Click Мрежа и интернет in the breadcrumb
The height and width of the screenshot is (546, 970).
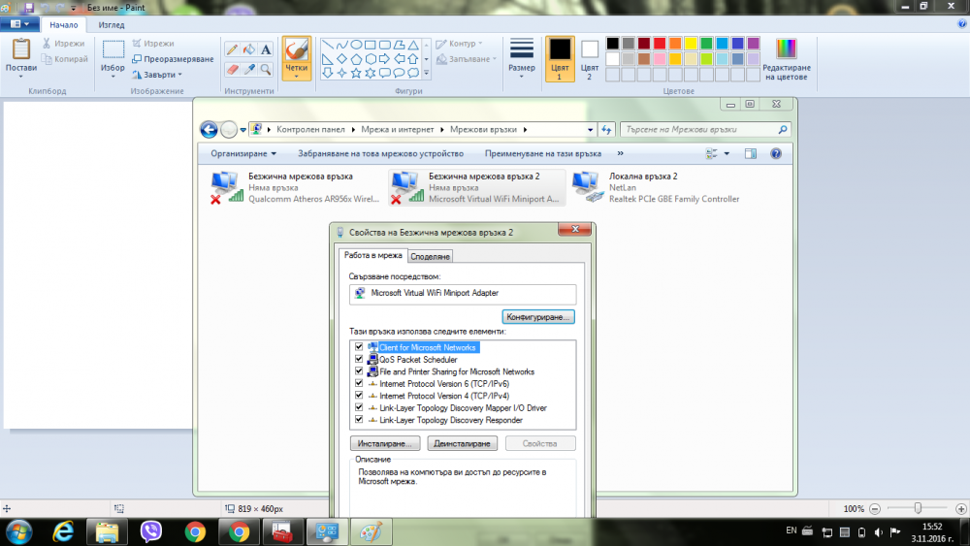pyautogui.click(x=398, y=129)
